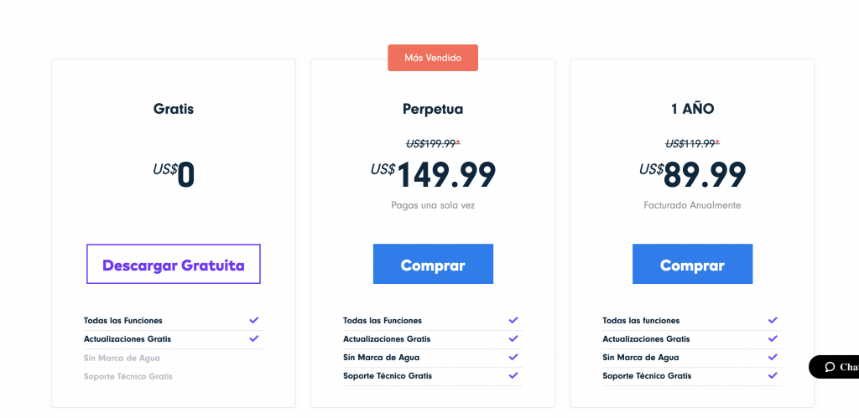The image size is (859, 418).
Task: Click Actualizaciones Gratis checkmark in Perpetua plan
Action: coord(513,338)
